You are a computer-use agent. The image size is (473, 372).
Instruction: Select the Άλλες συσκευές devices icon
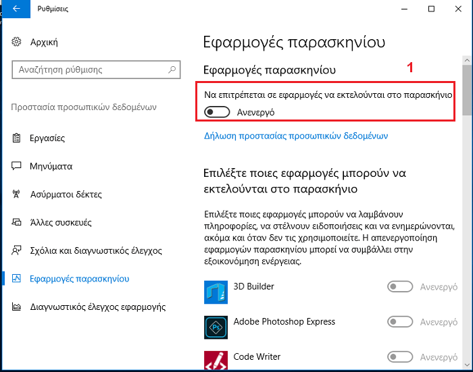[16, 223]
